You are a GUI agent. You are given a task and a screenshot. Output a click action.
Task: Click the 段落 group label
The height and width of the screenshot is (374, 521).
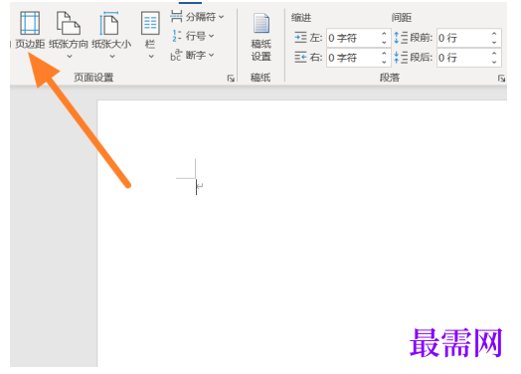(390, 78)
